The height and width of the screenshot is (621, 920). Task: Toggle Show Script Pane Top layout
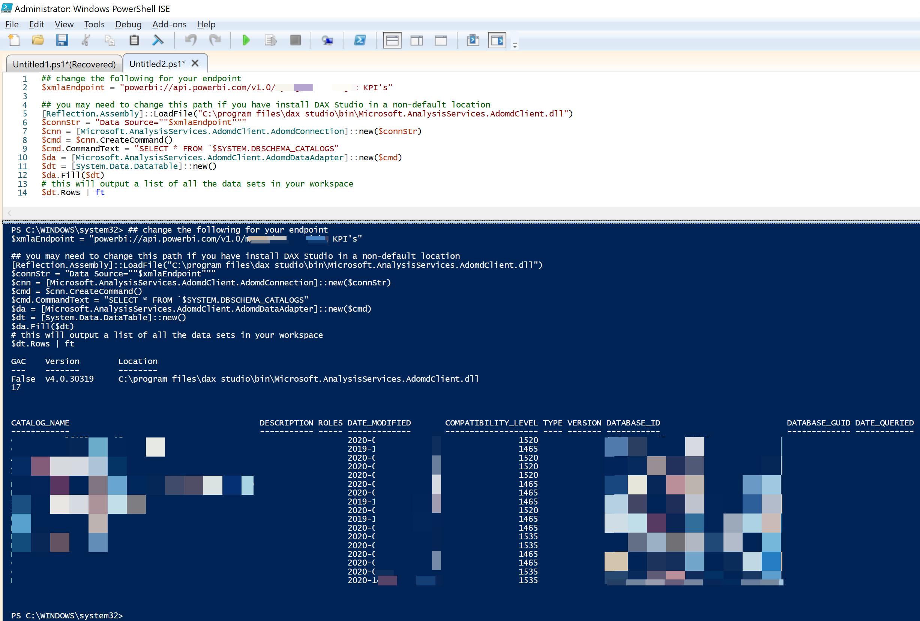(392, 40)
